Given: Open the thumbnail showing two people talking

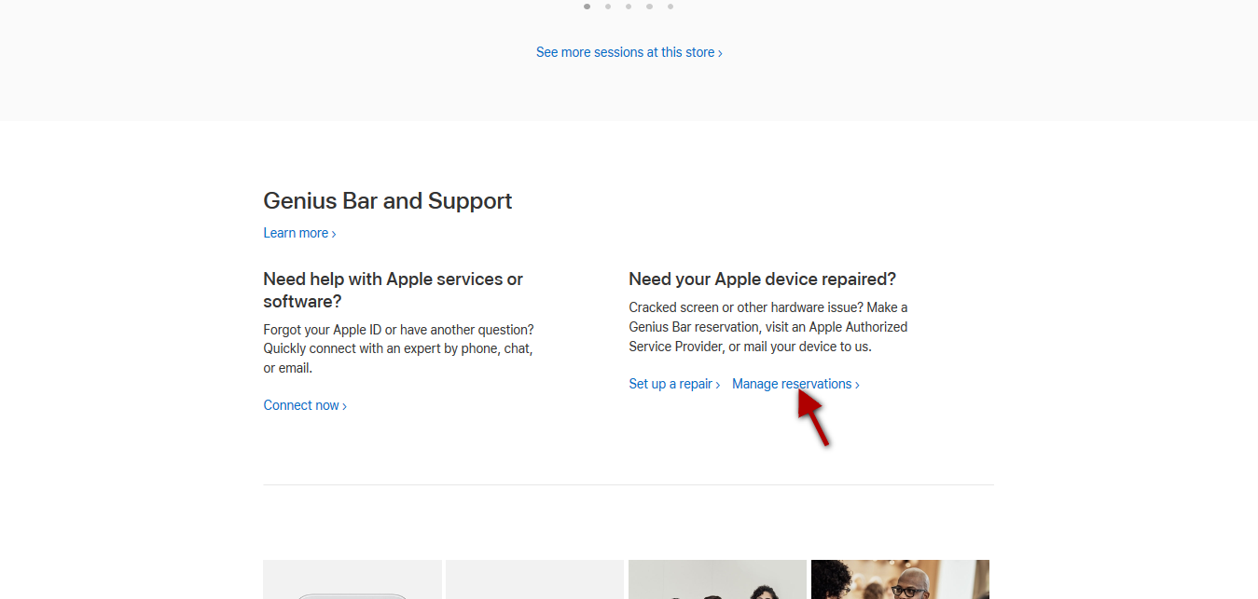Looking at the screenshot, I should [717, 579].
